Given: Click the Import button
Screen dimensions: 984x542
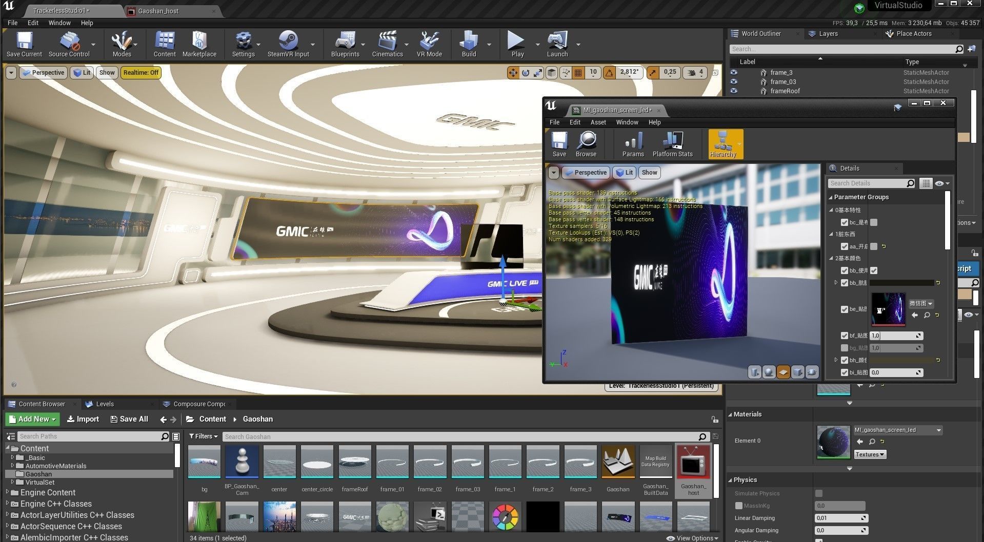Looking at the screenshot, I should 83,419.
